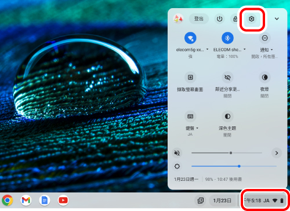Screen dimensions: 290x211
Task: Toggle the Bluetooth button
Action: coord(227,38)
